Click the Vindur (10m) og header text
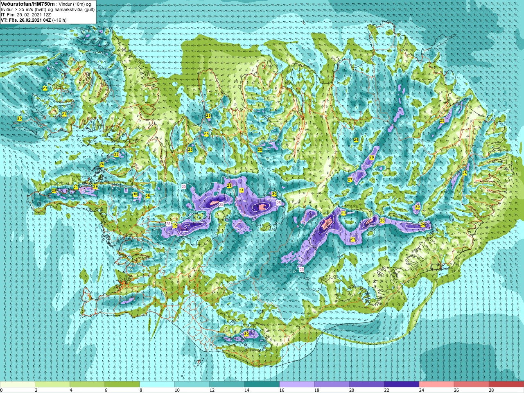The width and height of the screenshot is (524, 393). pyautogui.click(x=75, y=4)
